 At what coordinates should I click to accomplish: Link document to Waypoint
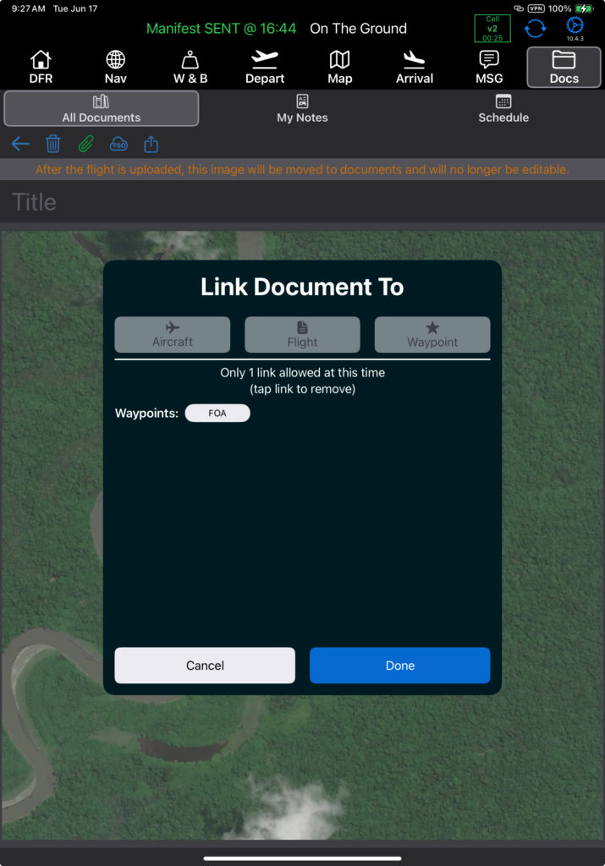point(432,335)
